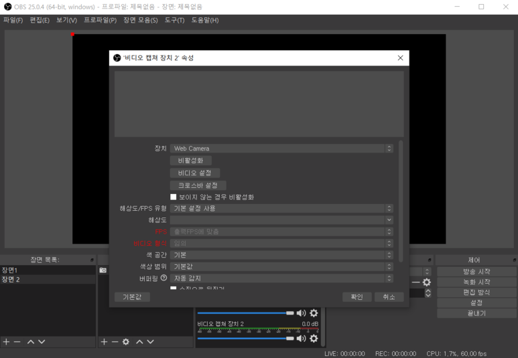
Task: Open the 파일(F) menu
Action: (13, 20)
